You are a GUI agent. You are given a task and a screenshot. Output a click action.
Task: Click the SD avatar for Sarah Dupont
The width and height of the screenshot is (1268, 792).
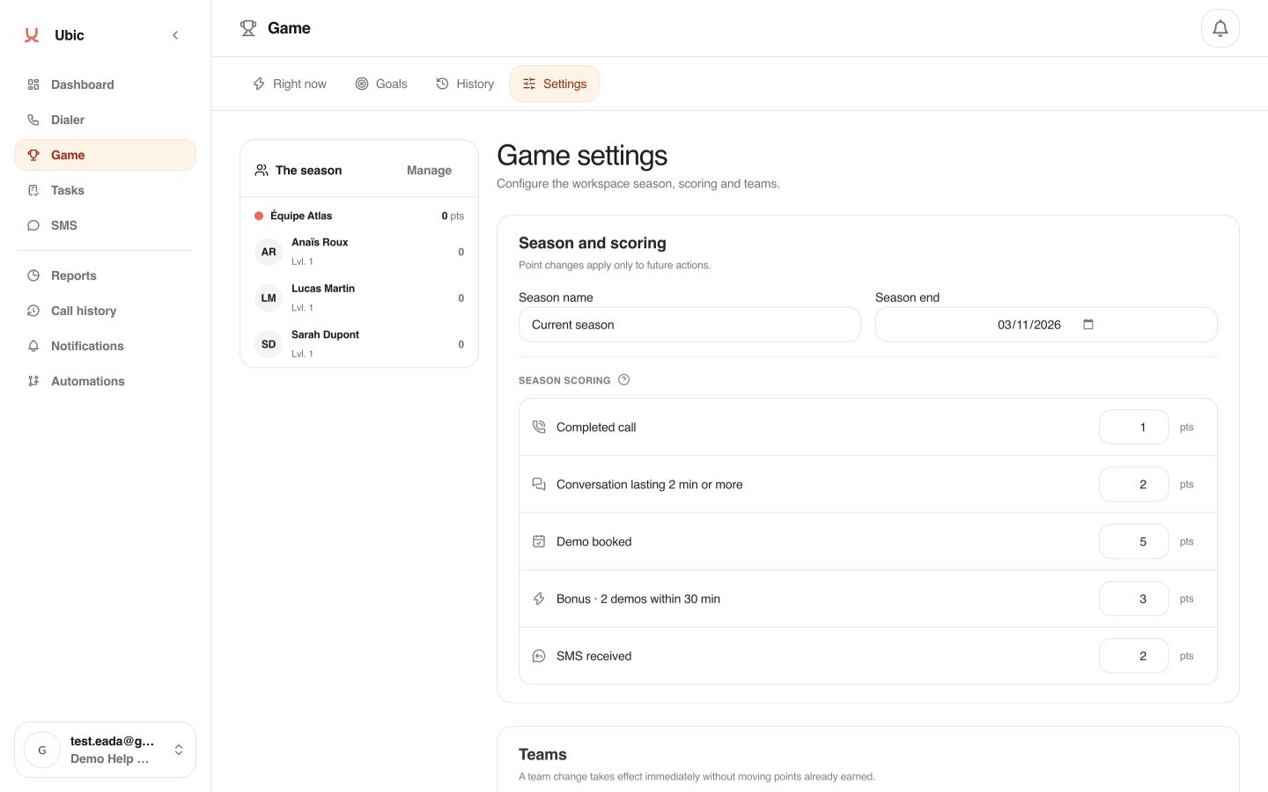point(269,344)
